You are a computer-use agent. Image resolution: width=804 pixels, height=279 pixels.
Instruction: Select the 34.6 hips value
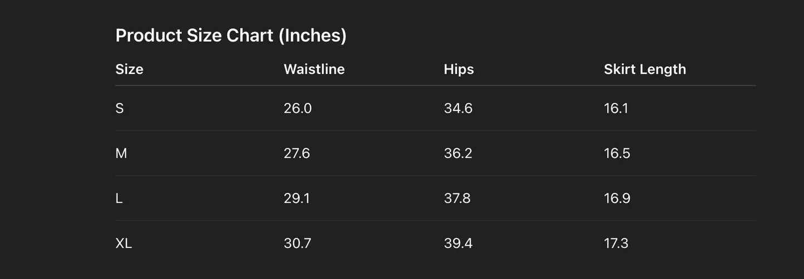tap(458, 108)
